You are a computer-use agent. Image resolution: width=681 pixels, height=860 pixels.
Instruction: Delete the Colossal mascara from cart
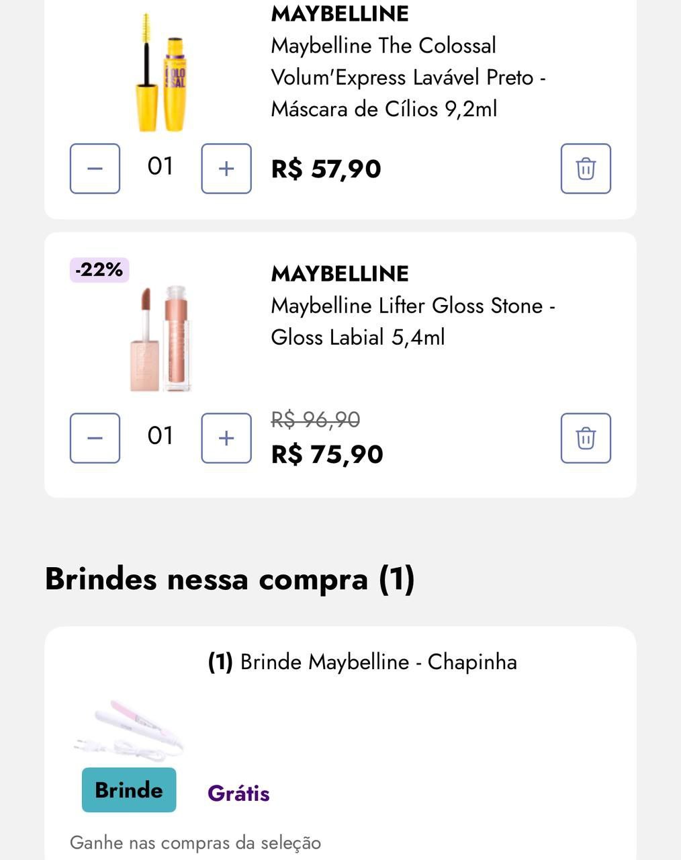[x=586, y=169]
